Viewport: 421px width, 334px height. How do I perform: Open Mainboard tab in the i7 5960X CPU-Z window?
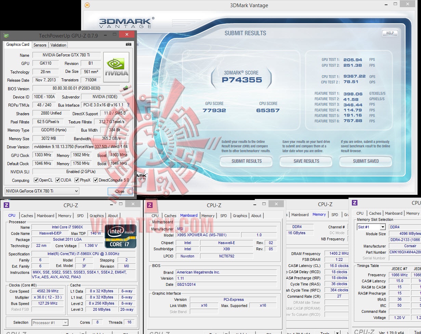(x=45, y=216)
